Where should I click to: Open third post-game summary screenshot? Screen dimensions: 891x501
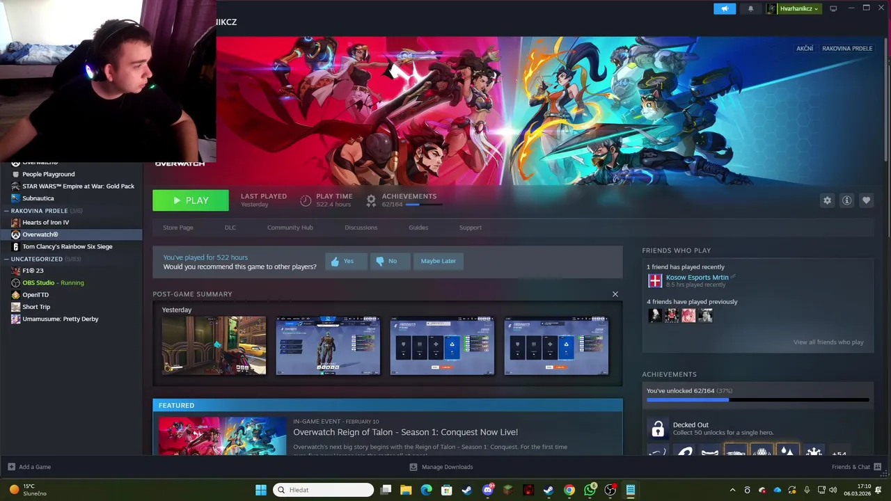point(442,346)
